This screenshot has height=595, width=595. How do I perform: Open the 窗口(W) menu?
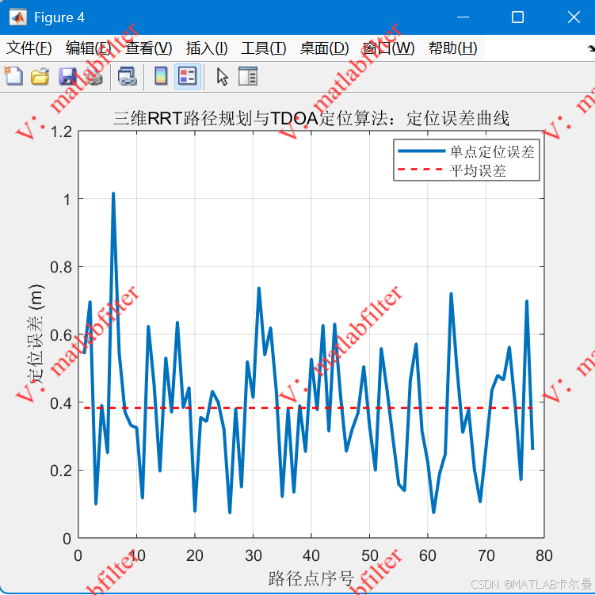[388, 48]
